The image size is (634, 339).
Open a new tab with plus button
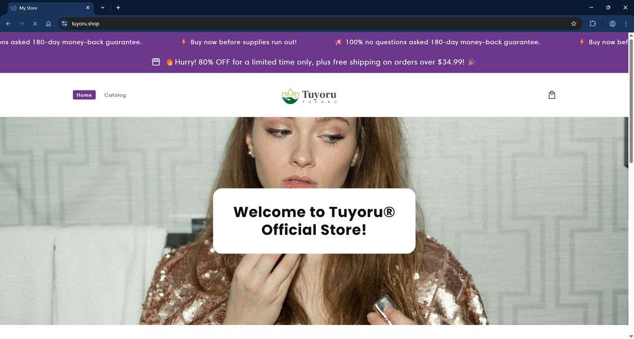118,8
